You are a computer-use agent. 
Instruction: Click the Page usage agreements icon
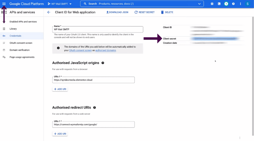click(4, 57)
